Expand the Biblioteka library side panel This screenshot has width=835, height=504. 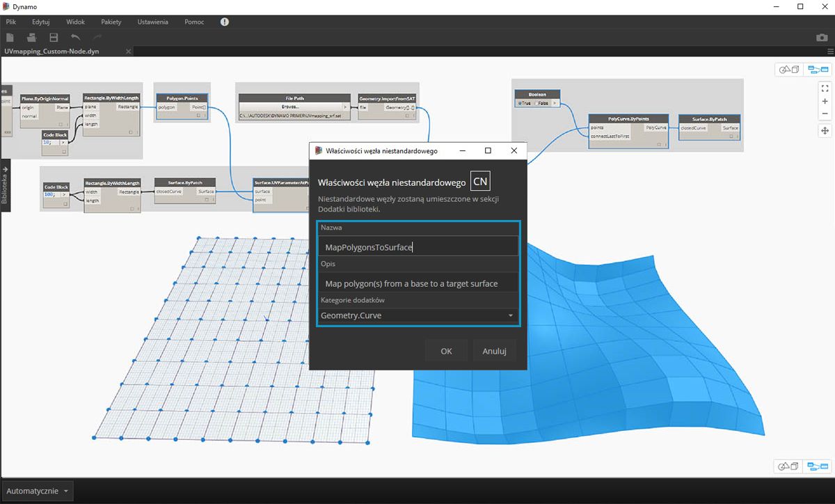4,184
